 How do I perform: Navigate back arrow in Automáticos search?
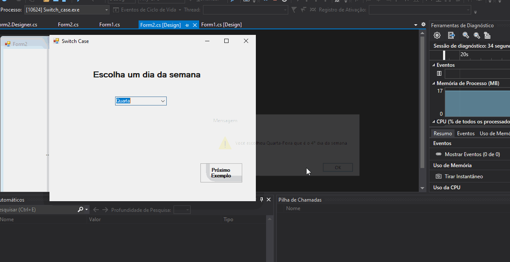[x=96, y=210]
